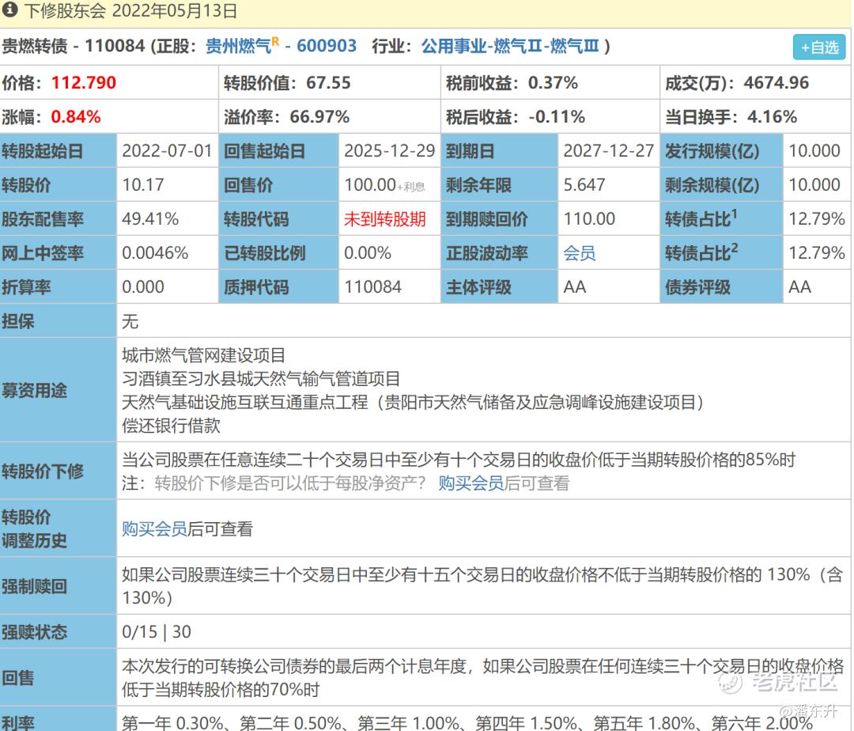Image resolution: width=854 pixels, height=731 pixels.
Task: Add bond to watchlist with +自选 button
Action: (x=819, y=47)
